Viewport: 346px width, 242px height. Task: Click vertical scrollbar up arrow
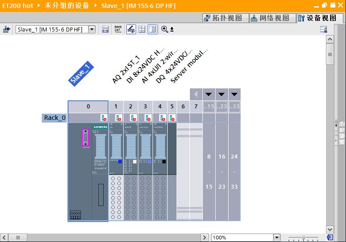pos(330,39)
